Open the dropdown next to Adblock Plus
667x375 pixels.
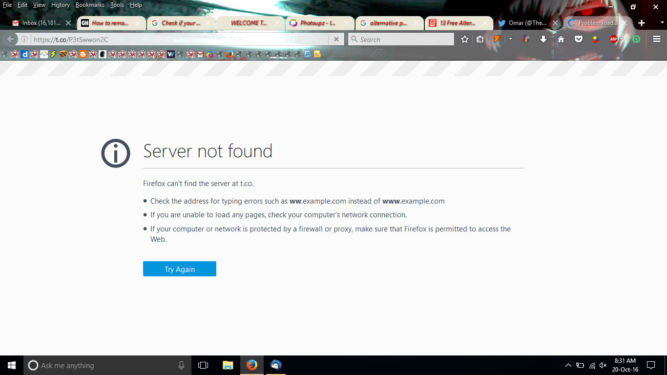622,39
